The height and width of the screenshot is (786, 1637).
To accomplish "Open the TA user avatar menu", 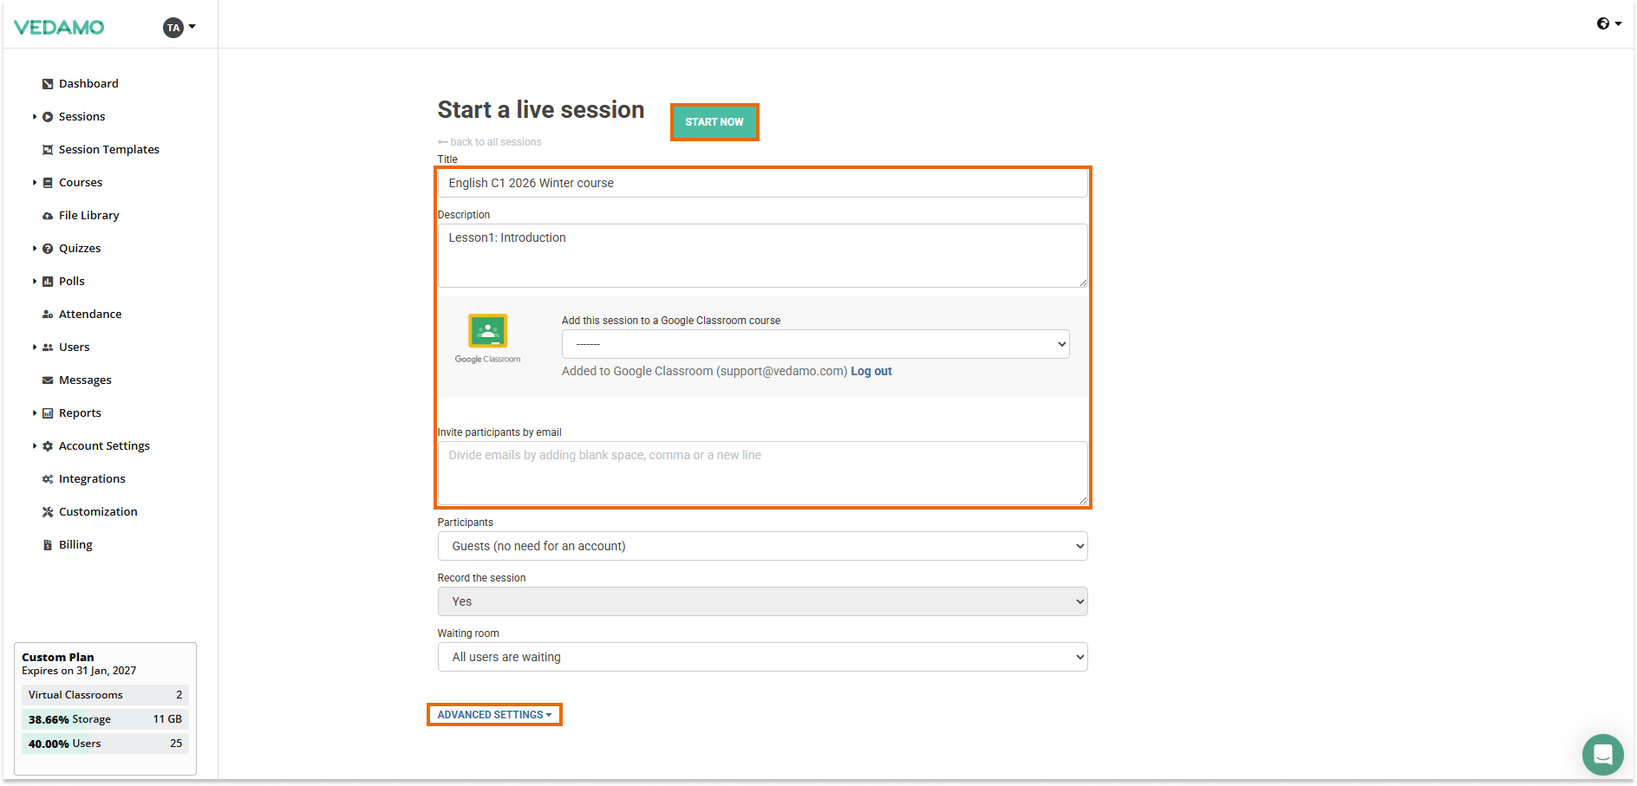I will 179,28.
